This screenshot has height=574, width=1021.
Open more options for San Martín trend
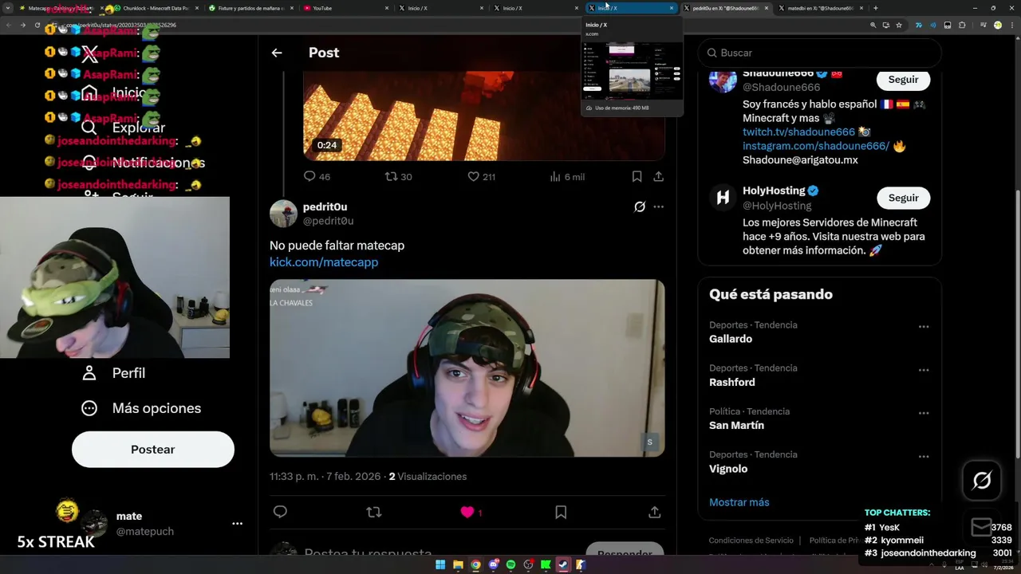click(x=924, y=413)
